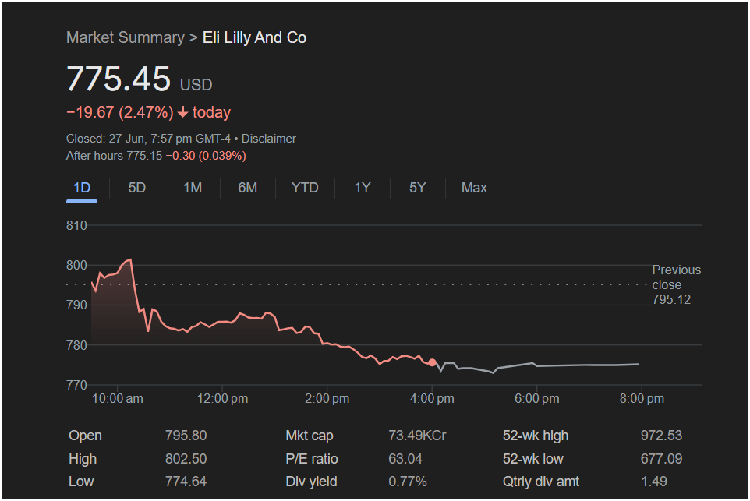Click the High value 802.50
750x501 pixels.
[186, 459]
